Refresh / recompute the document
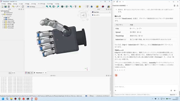Screen dimensions: 180x101 tap(23, 7)
